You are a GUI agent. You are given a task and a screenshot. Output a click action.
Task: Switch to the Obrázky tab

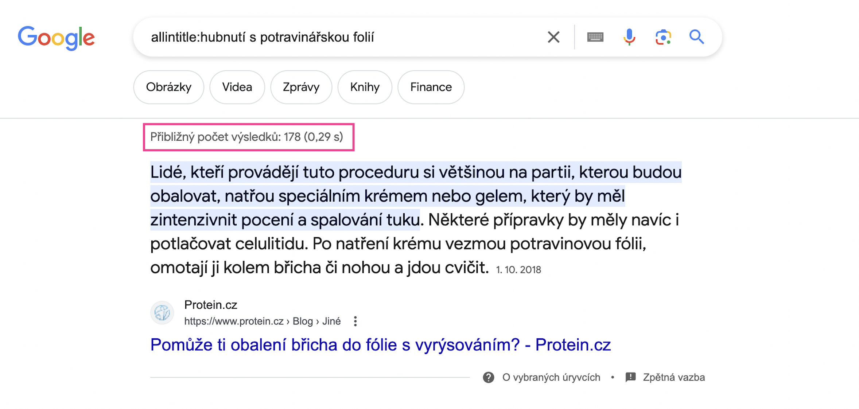tap(168, 87)
